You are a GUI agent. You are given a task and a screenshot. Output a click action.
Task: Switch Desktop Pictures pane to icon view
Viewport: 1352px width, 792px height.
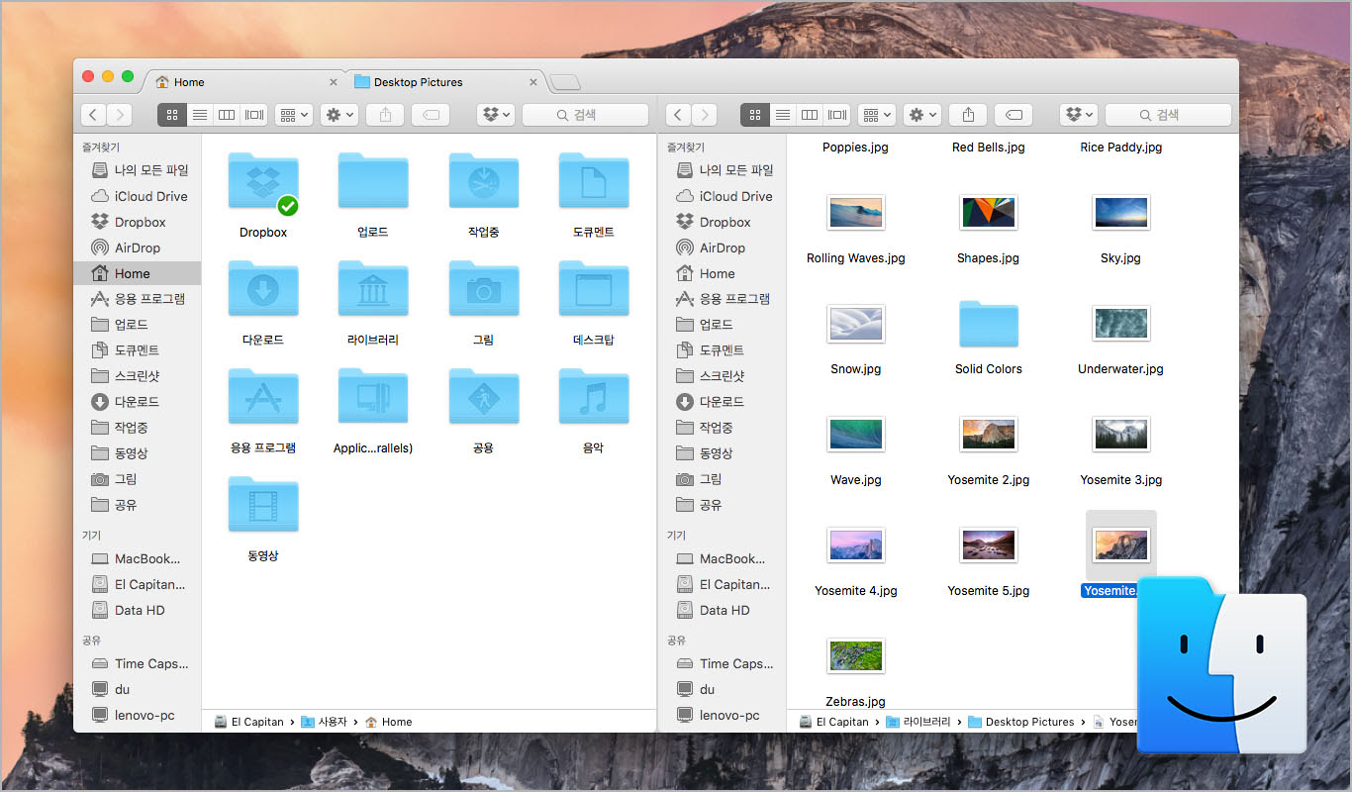coord(755,115)
